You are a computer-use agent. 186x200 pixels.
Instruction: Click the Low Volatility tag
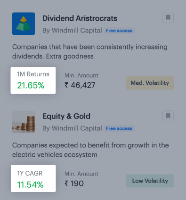pyautogui.click(x=150, y=181)
